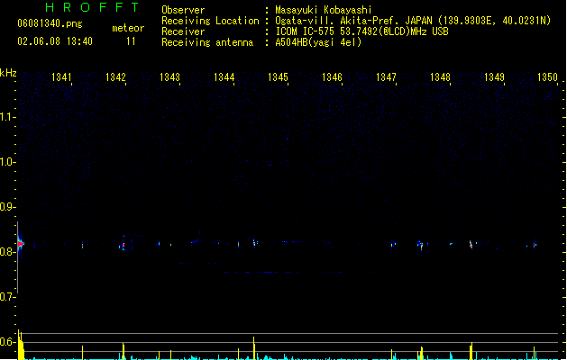Select the filename 06081340.png
Image resolution: width=567 pixels, height=360 pixels.
50,23
